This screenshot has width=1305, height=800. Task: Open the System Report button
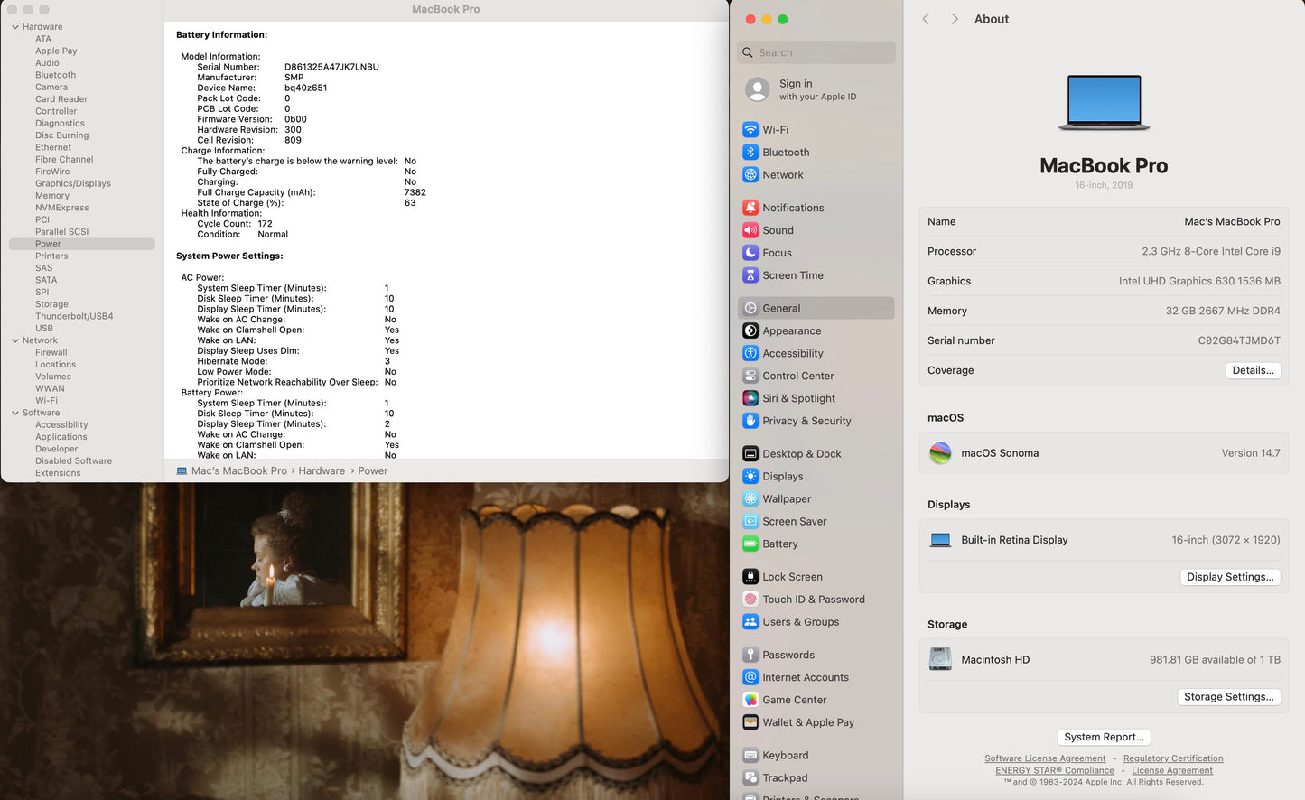pos(1104,737)
